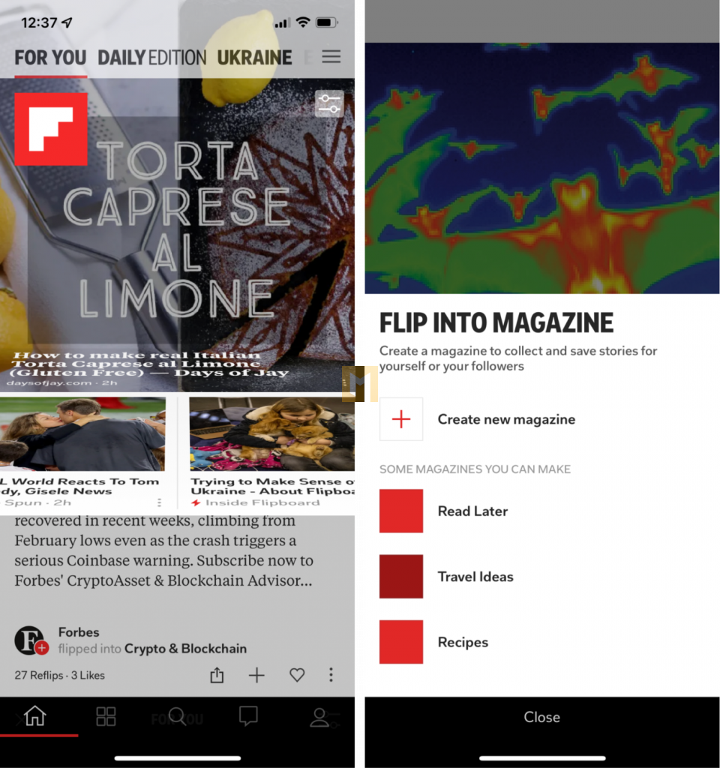Tap the red Flipboard logo
This screenshot has height=768, width=720.
(x=51, y=129)
